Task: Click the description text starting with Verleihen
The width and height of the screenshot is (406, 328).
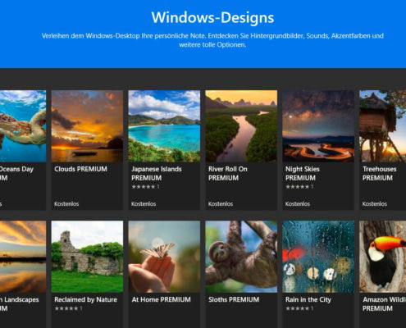Action: tap(212, 40)
